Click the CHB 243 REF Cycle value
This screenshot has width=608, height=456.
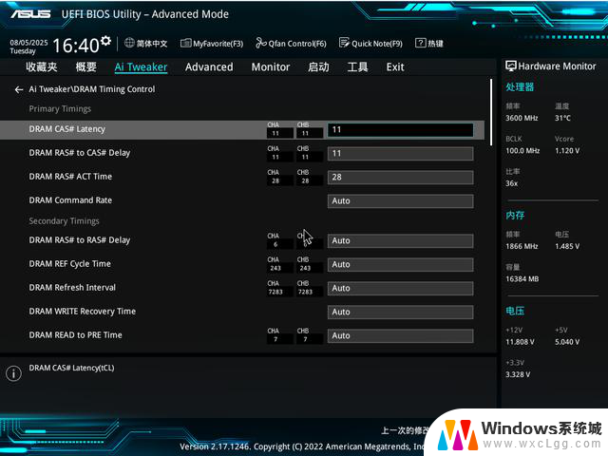click(305, 268)
